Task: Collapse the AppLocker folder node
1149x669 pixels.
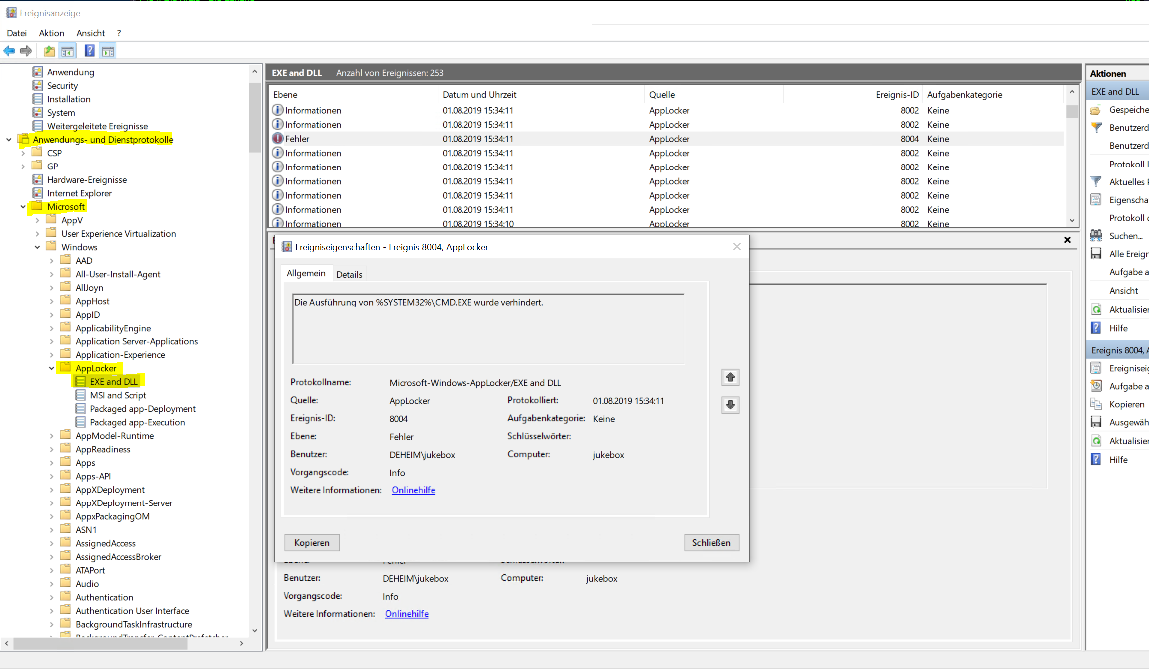Action: tap(51, 368)
